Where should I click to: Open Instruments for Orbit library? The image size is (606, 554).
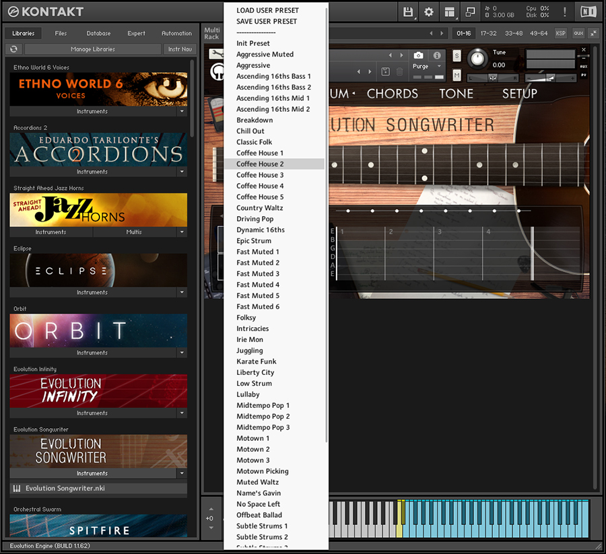click(x=92, y=352)
